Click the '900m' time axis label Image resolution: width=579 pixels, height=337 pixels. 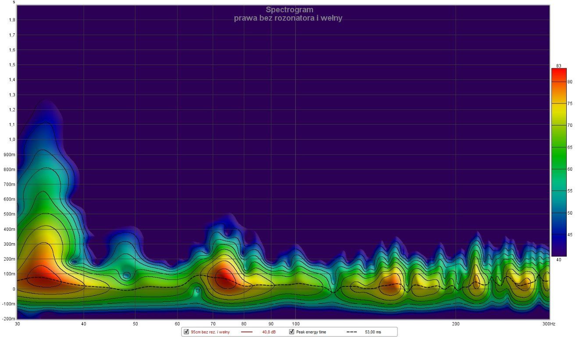pos(10,154)
